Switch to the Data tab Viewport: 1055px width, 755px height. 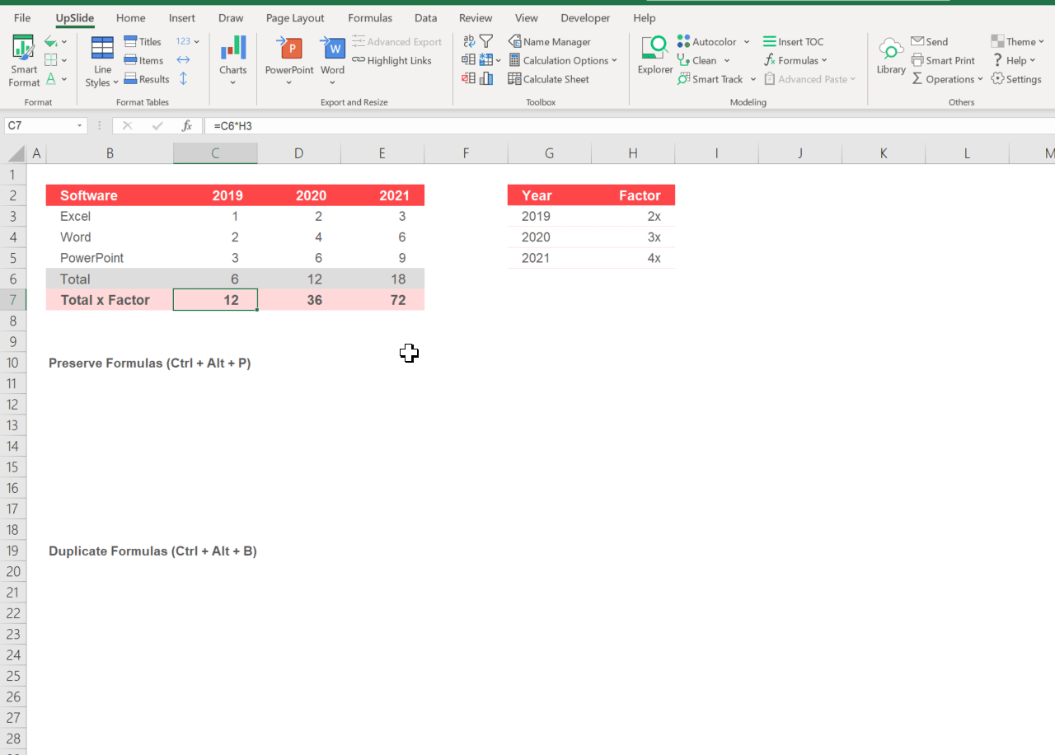click(426, 17)
